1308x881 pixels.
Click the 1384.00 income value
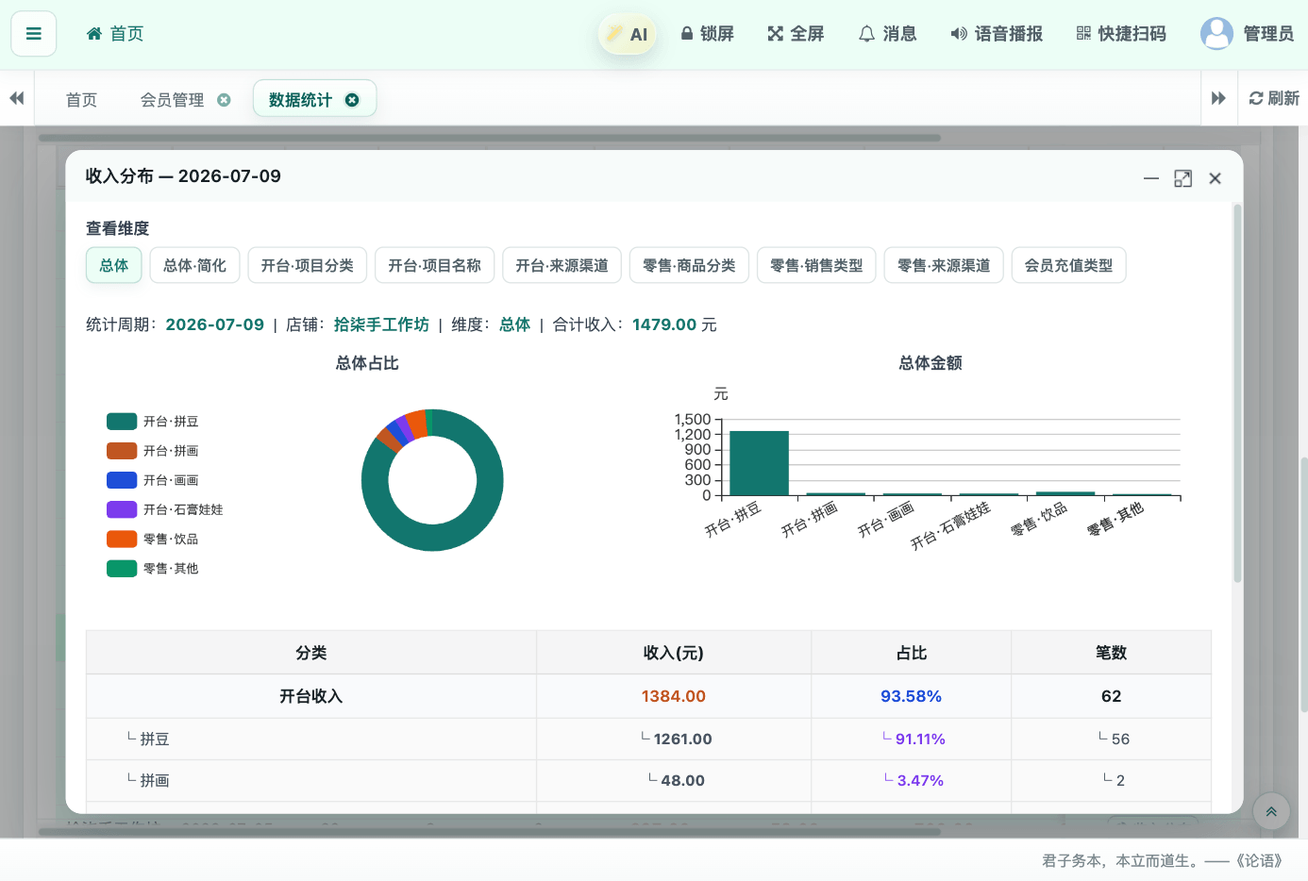point(674,696)
